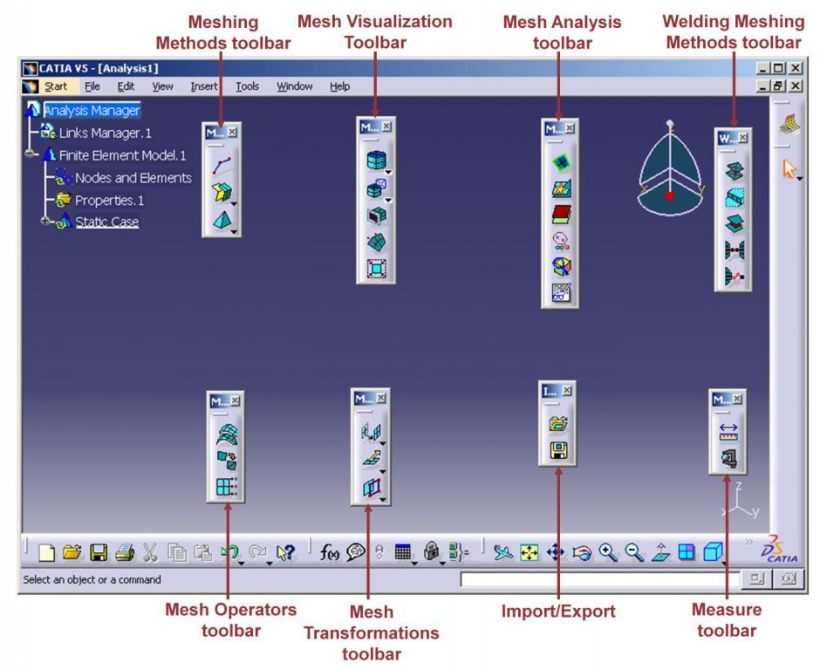This screenshot has width=827, height=670.
Task: Click the green square icon in Mesh Analysis toolbar
Action: (561, 162)
